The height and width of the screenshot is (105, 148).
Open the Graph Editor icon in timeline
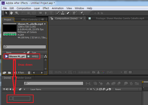click(137, 83)
